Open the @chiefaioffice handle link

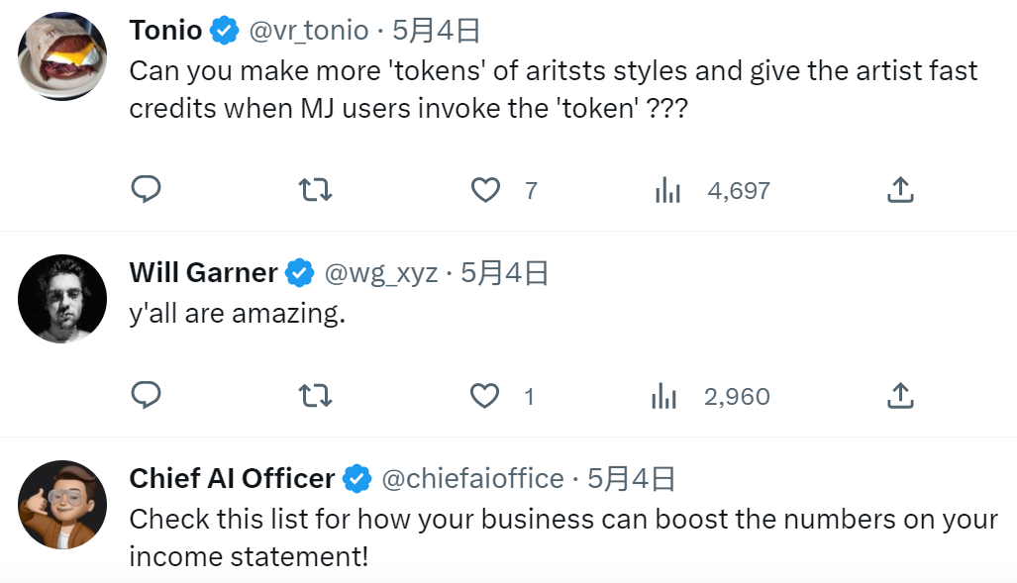tap(472, 479)
